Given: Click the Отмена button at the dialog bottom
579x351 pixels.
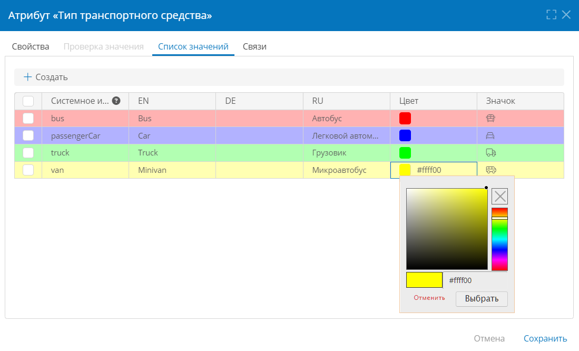Looking at the screenshot, I should click(489, 338).
